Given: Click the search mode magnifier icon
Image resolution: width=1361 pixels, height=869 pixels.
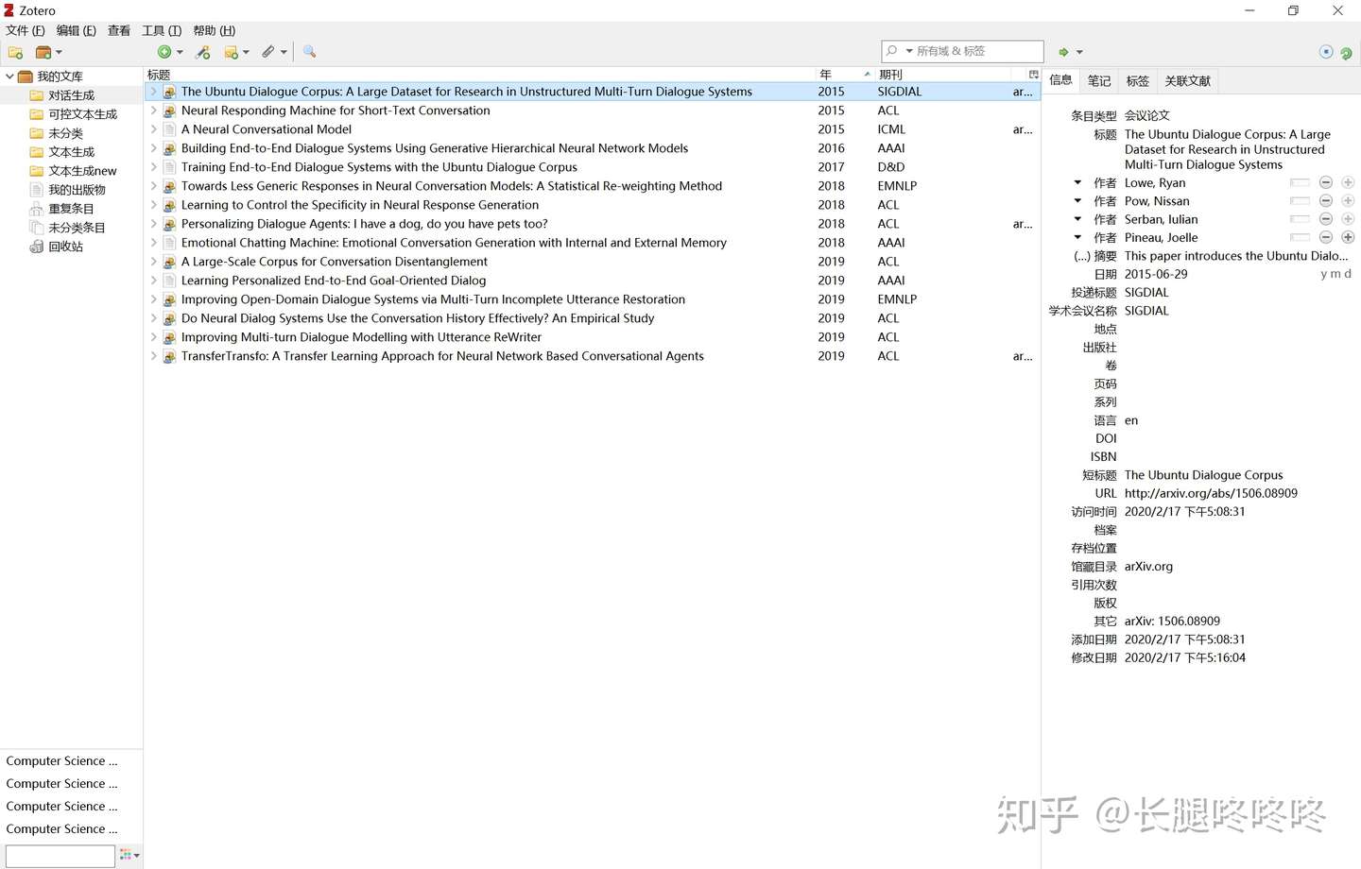Looking at the screenshot, I should (x=891, y=51).
